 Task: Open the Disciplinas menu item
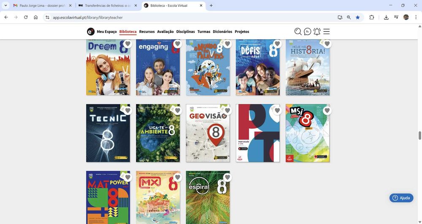(x=185, y=32)
